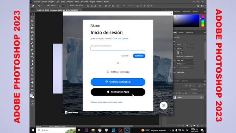
Task: Open the Imagen menu
Action: pos(51,1)
